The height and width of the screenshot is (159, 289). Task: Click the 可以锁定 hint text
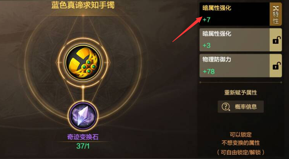pos(241,135)
